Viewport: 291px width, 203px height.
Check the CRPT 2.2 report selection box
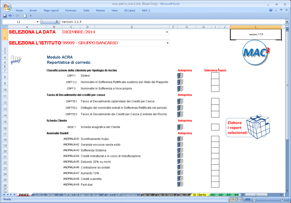point(215,82)
